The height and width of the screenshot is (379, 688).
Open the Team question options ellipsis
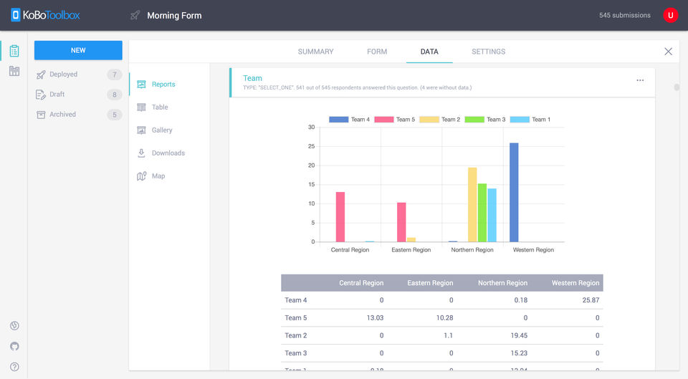click(x=640, y=80)
